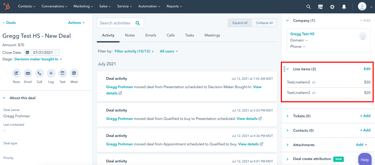Add a contact with + Add
Screen dimensions: 375x165
point(365,130)
